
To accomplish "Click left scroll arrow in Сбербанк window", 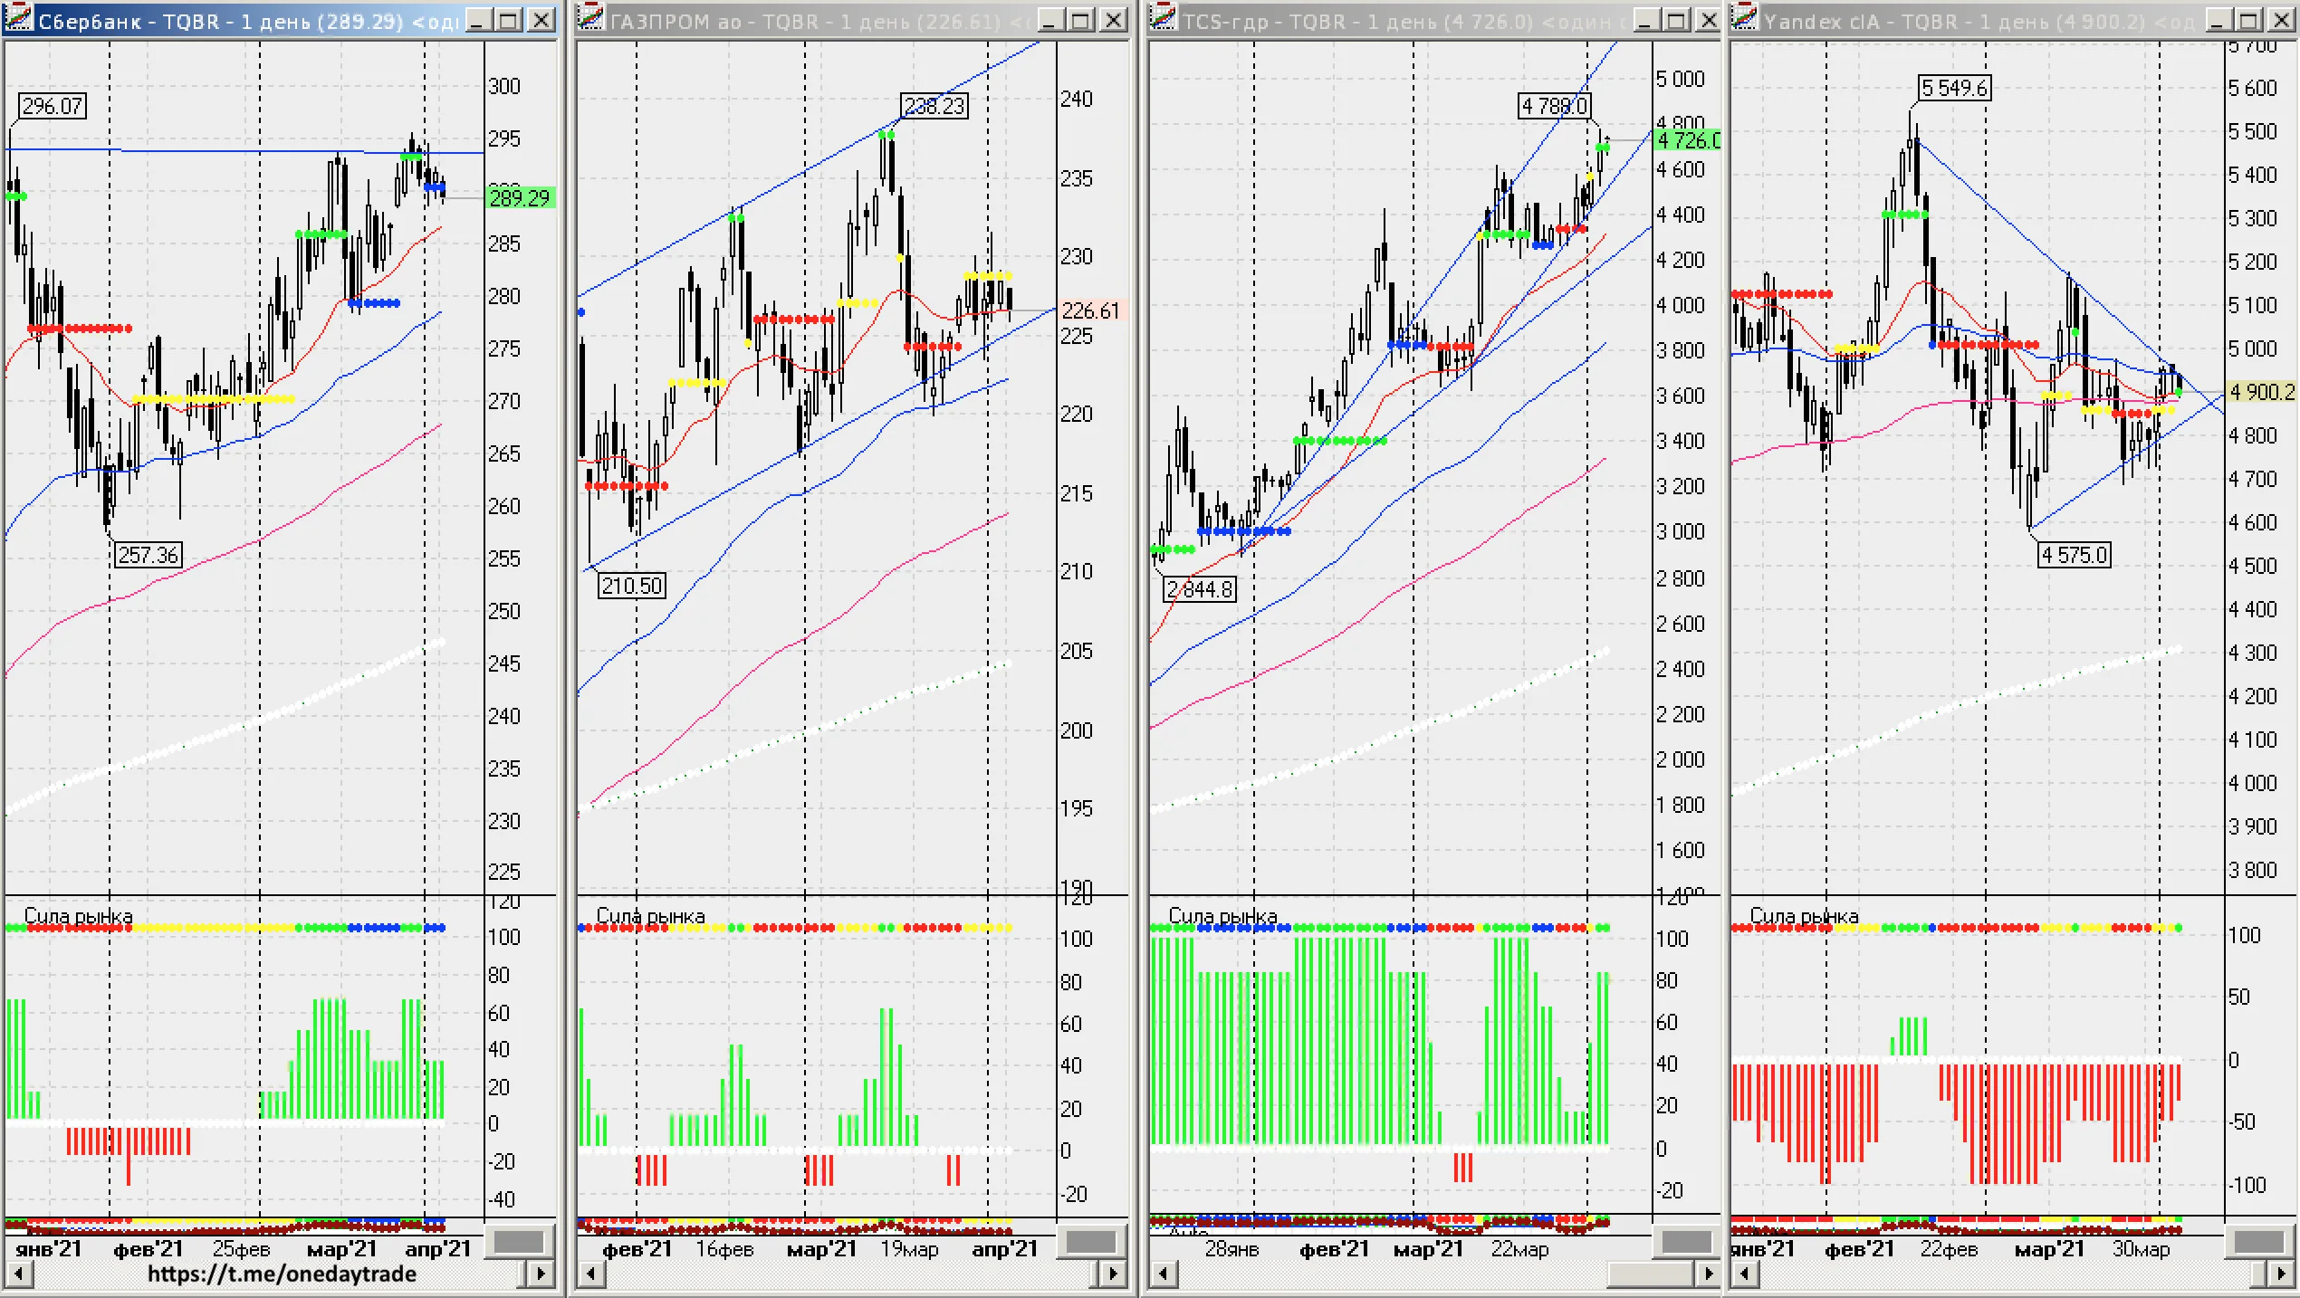I will coord(19,1274).
